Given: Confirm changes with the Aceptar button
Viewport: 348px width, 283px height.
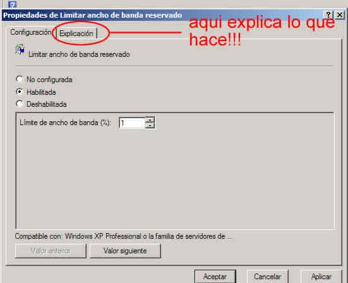Looking at the screenshot, I should click(215, 277).
